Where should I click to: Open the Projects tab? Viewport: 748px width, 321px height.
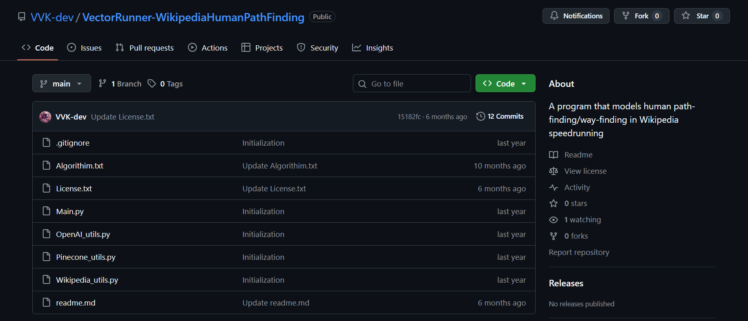(x=262, y=48)
